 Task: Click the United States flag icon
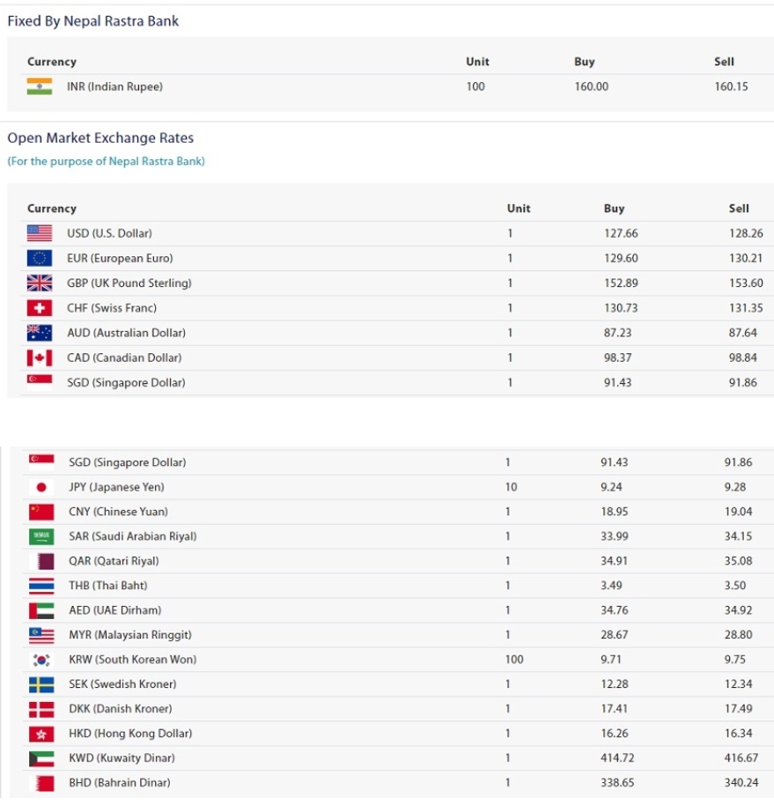[40, 233]
